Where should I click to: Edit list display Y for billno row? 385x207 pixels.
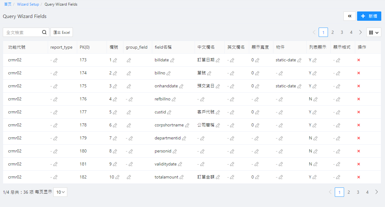(315, 73)
